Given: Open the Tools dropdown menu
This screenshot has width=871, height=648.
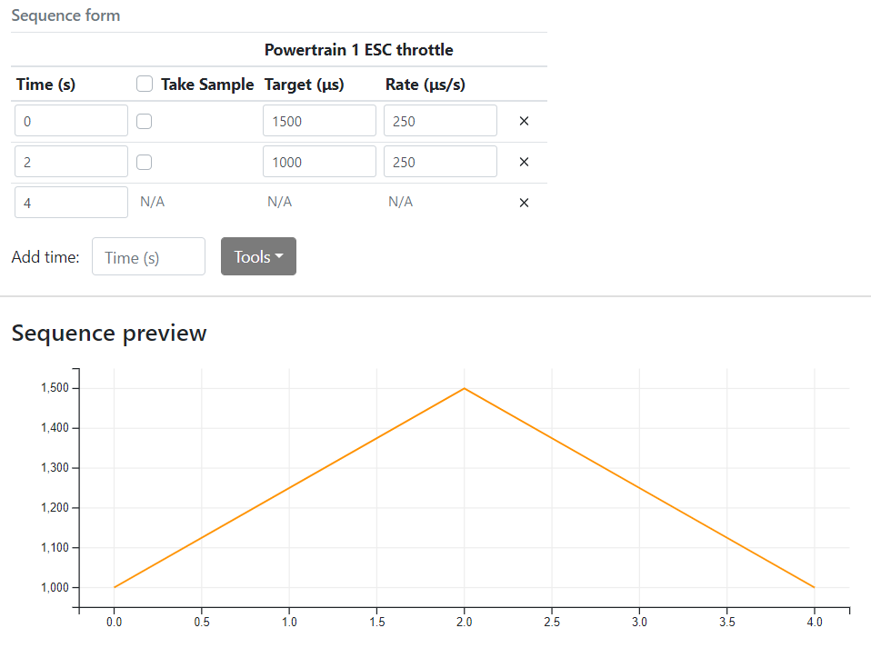Looking at the screenshot, I should (x=258, y=256).
